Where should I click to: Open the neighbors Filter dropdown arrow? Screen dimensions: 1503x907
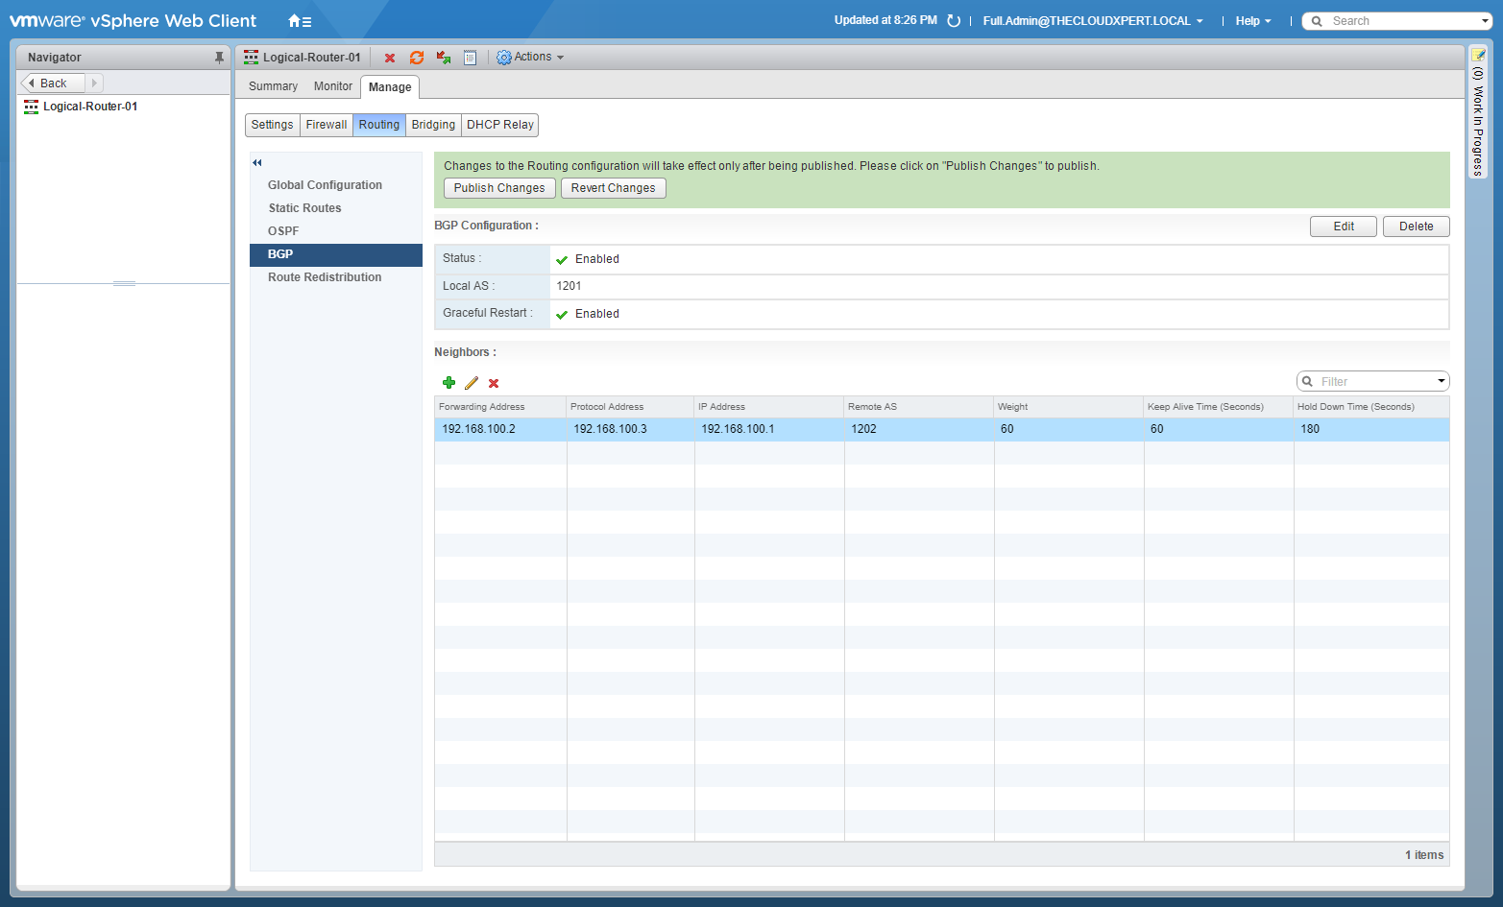point(1441,381)
